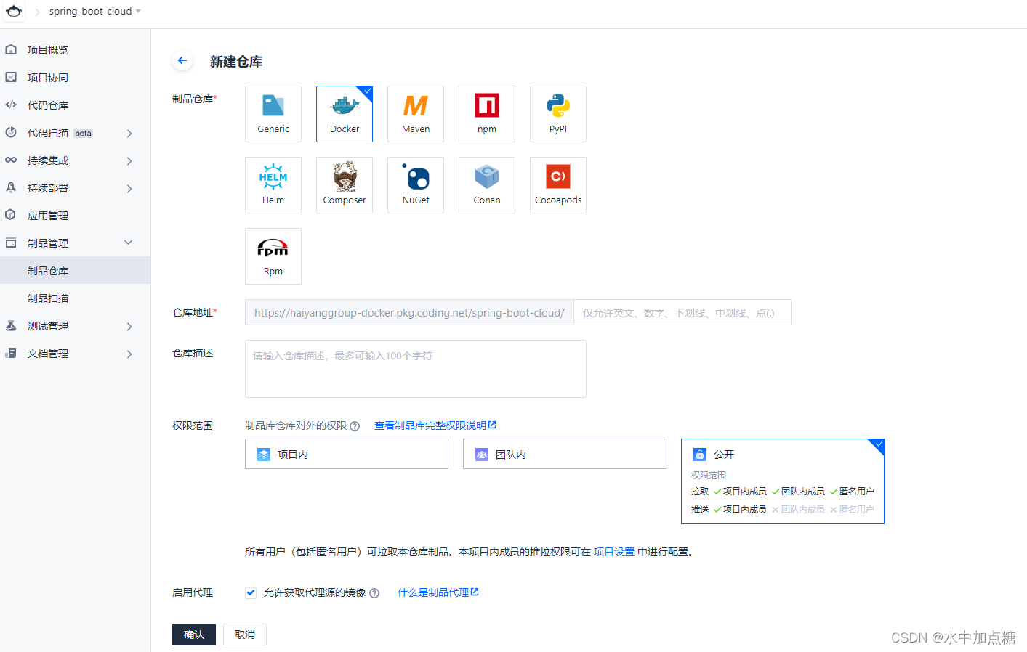Toggle the 允许获取代理源的镜像 checkbox
The width and height of the screenshot is (1027, 652).
251,592
